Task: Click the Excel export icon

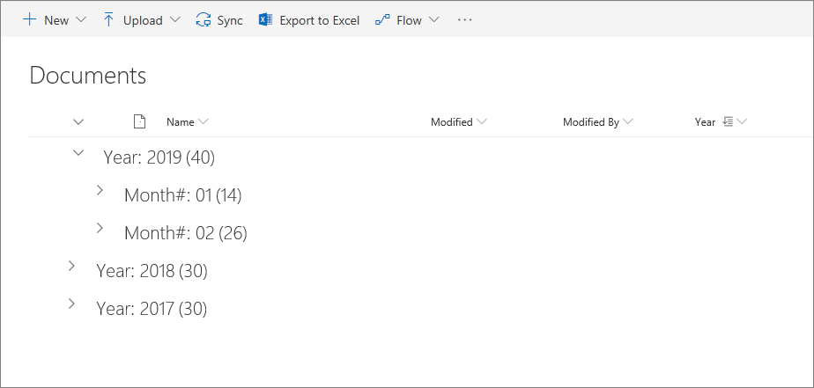Action: pos(265,19)
